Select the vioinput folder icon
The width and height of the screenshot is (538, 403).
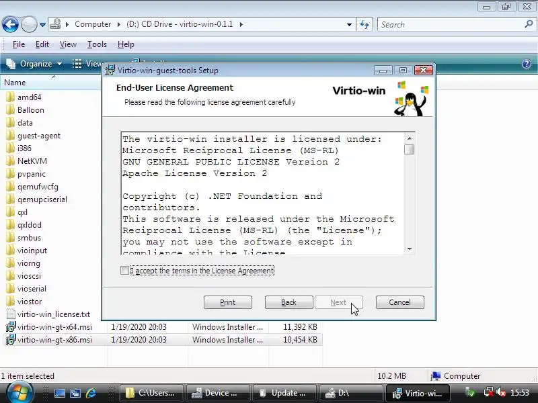[11, 250]
